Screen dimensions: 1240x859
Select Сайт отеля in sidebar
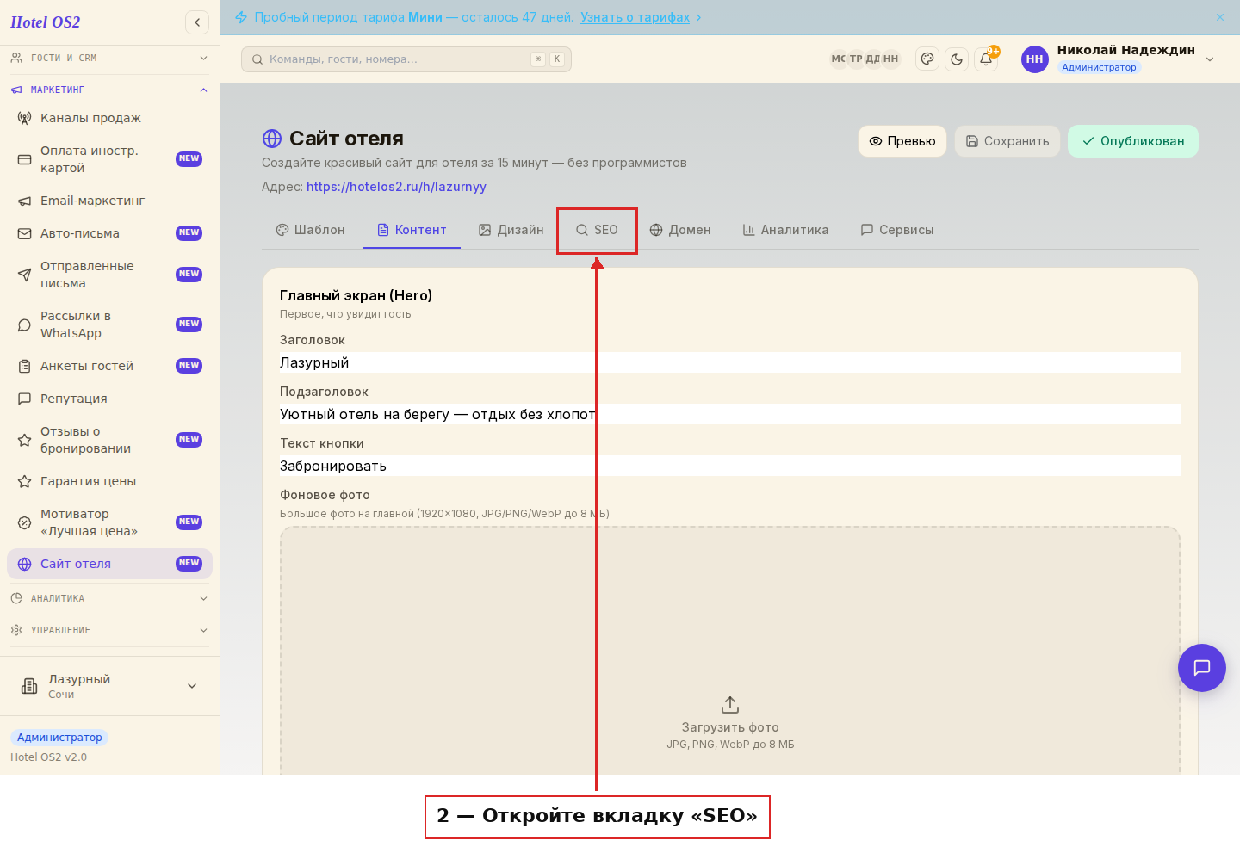(x=109, y=564)
